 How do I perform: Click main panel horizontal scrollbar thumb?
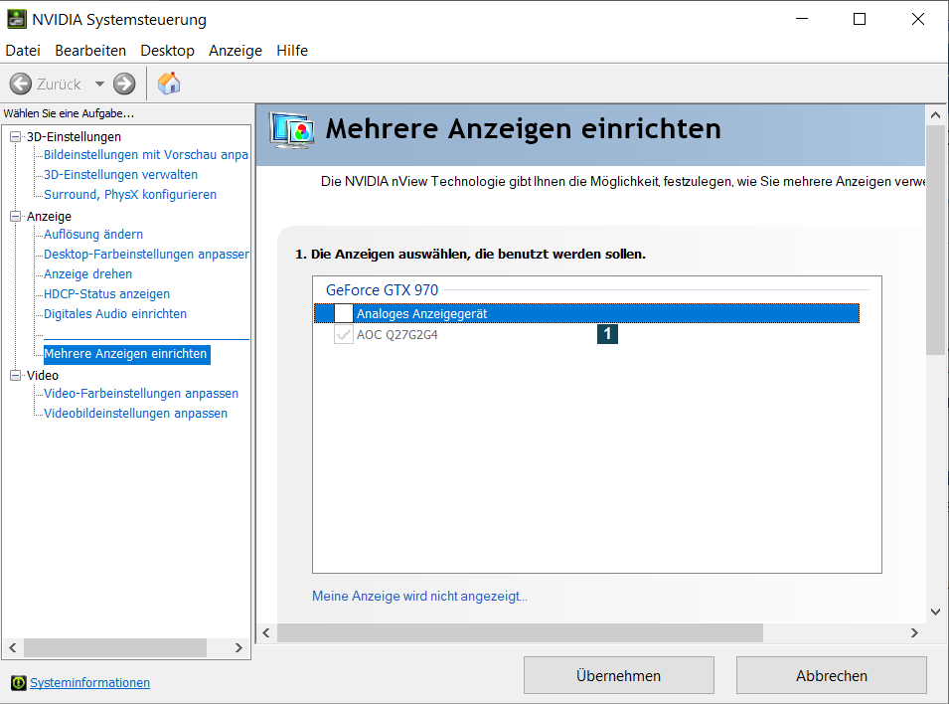pos(520,633)
